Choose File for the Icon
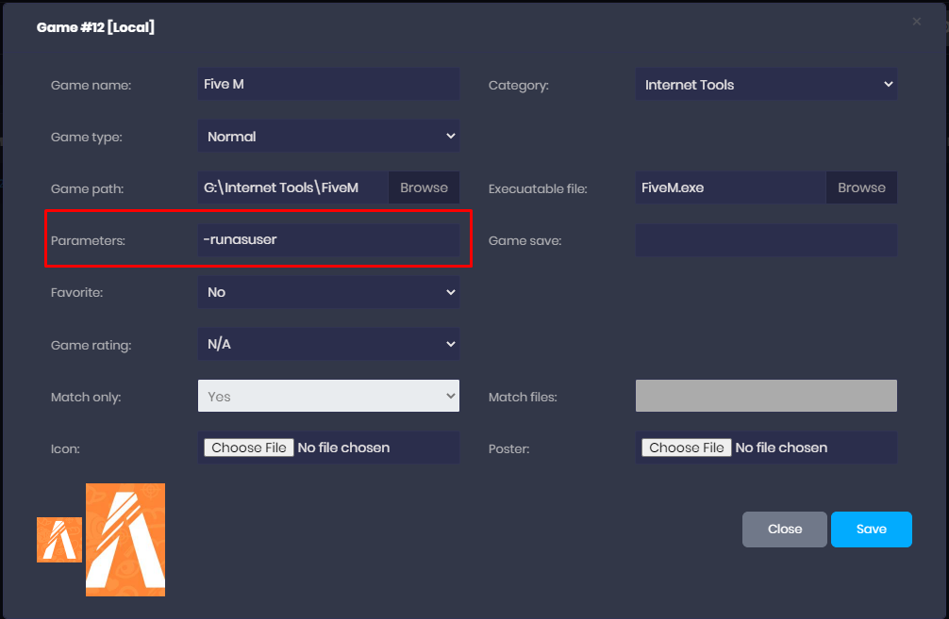 click(x=249, y=448)
